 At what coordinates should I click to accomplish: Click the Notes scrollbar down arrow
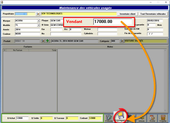point(165,110)
